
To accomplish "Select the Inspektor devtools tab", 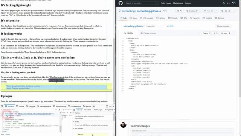I will coord(9,107).
